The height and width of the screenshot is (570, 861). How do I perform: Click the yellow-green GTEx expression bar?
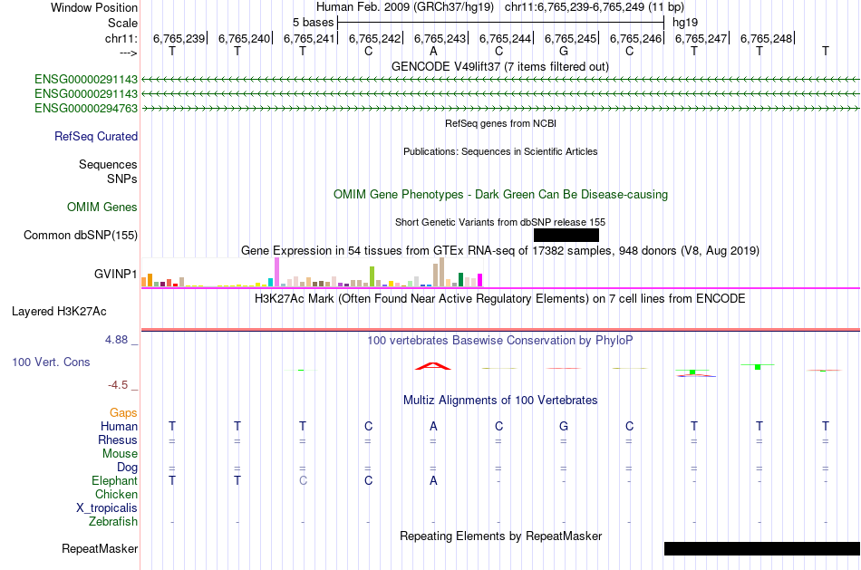(x=372, y=276)
